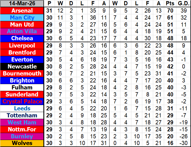The height and width of the screenshot is (147, 191).
Task: Select the Liverpool team cell
Action: tap(22, 46)
